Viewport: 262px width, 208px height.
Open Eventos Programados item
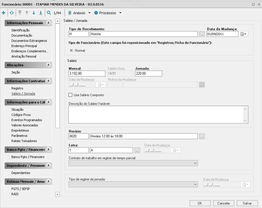tap(27, 120)
